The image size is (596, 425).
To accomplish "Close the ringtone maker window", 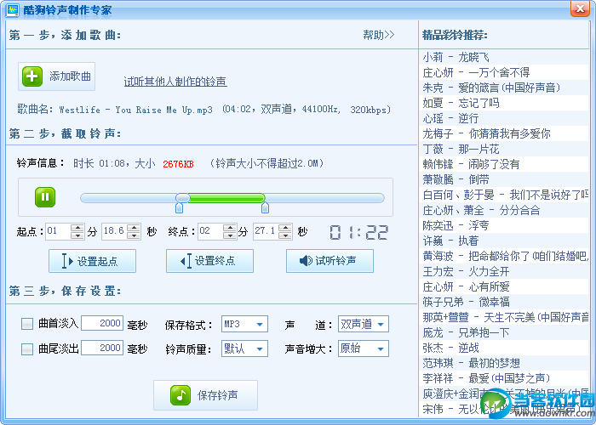I will pos(580,8).
